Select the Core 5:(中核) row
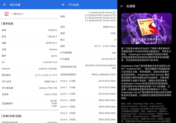Screen dimensions: 176x123 coord(88,113)
